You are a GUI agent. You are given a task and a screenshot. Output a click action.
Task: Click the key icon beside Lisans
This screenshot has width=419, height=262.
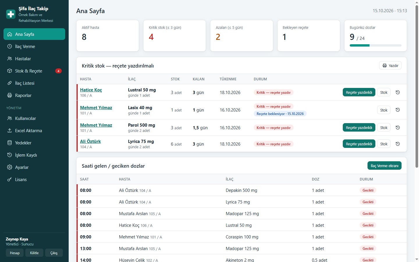10,179
